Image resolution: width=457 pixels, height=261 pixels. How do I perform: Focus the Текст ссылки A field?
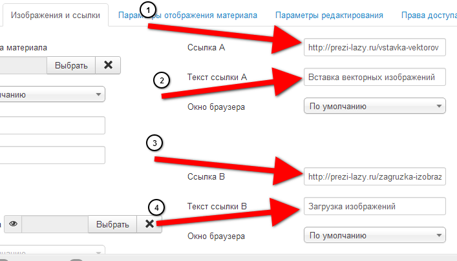[374, 77]
